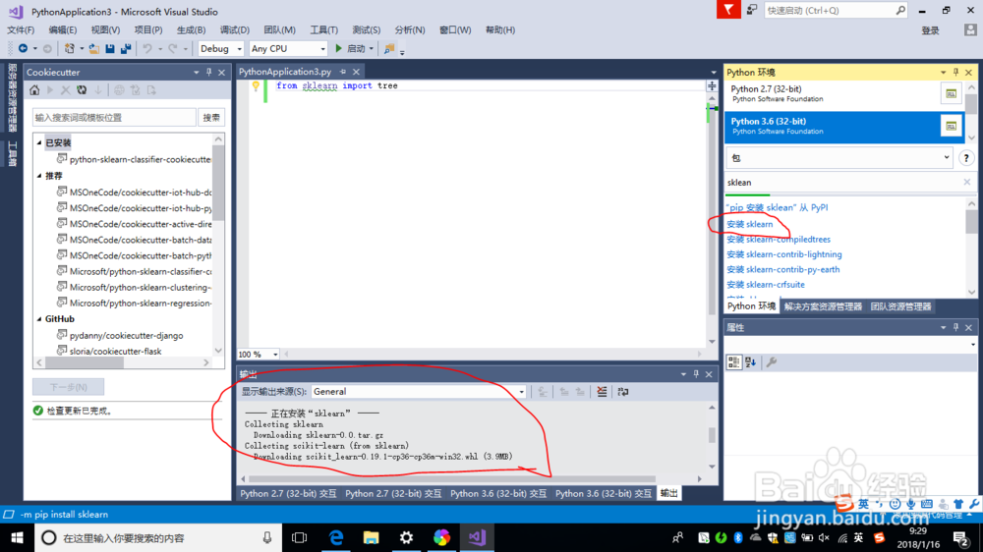Open the 调试(D) menu
This screenshot has width=983, height=552.
pyautogui.click(x=235, y=29)
